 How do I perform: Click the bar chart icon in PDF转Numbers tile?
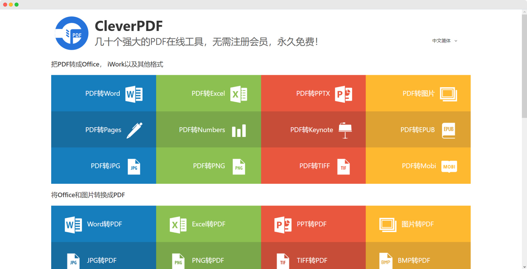239,131
